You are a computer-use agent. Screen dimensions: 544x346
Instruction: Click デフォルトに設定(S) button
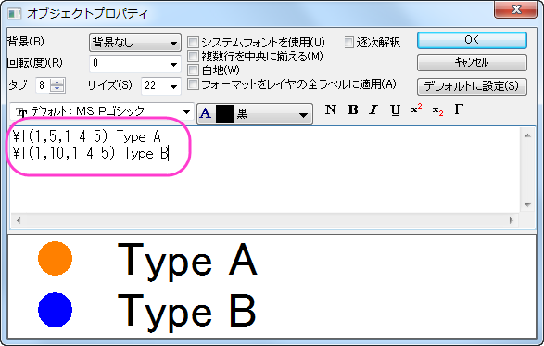point(472,86)
